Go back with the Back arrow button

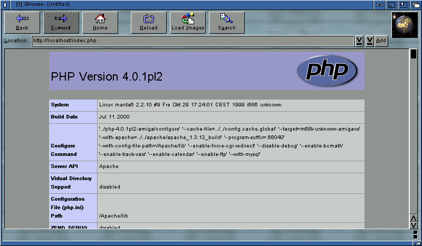pos(22,23)
